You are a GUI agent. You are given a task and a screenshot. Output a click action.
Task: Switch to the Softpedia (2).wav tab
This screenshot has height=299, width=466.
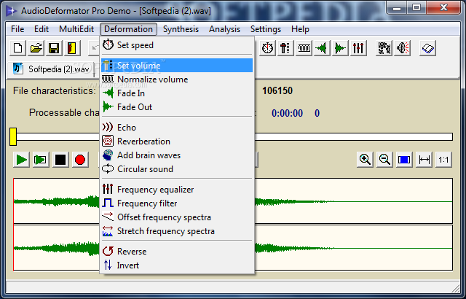pos(51,69)
